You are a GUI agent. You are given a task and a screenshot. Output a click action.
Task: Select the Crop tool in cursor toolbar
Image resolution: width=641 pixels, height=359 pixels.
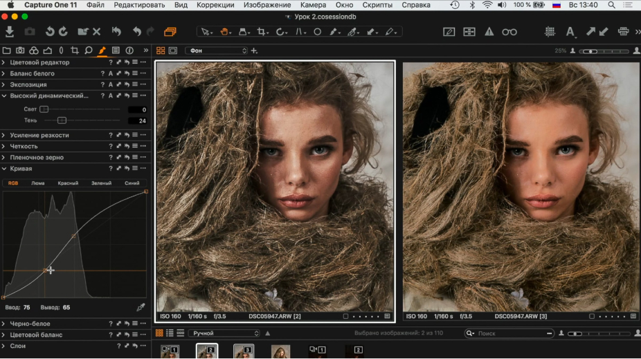(262, 32)
